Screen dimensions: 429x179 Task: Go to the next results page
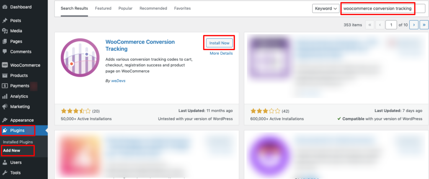click(414, 25)
